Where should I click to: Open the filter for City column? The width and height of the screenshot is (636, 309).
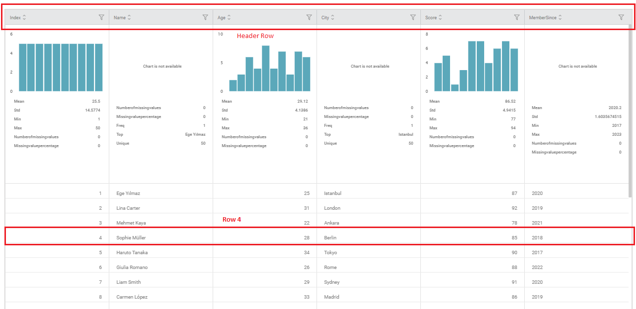click(x=413, y=17)
